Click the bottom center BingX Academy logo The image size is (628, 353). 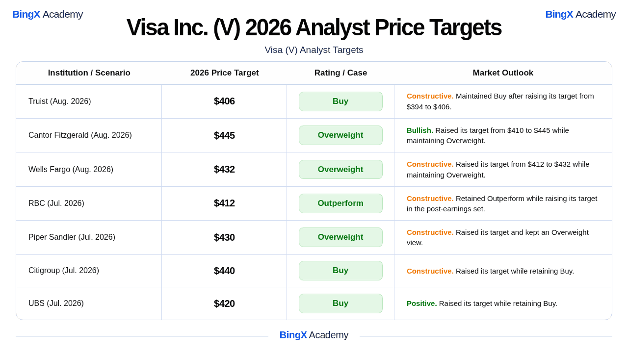(314, 335)
